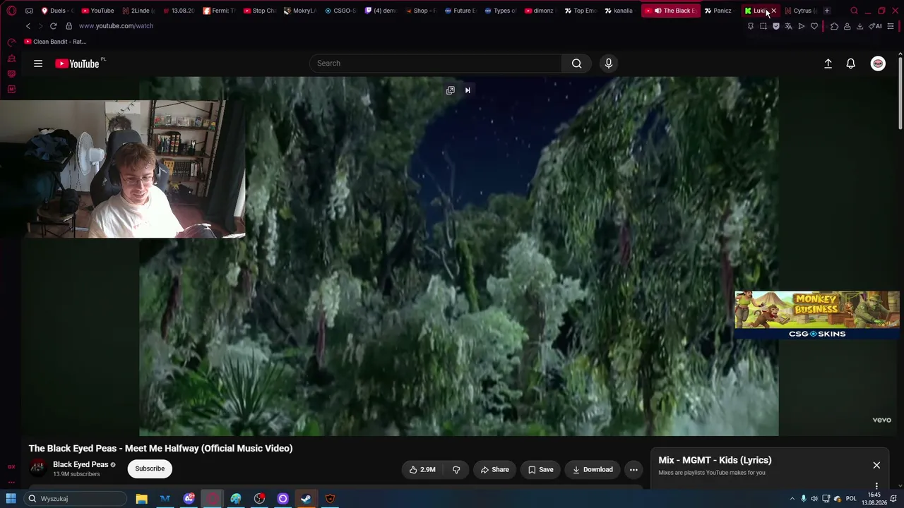Click the Monkey Business CSGO Skins ad banner
This screenshot has height=508, width=904.
click(817, 315)
